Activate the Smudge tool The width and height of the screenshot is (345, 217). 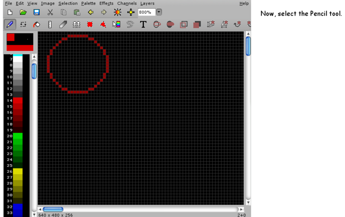(63, 24)
